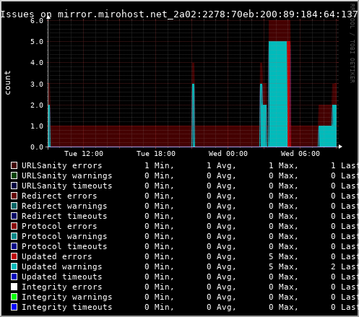Click the Integrity timeouts blue swatch
The width and height of the screenshot is (359, 317).
pos(14,307)
